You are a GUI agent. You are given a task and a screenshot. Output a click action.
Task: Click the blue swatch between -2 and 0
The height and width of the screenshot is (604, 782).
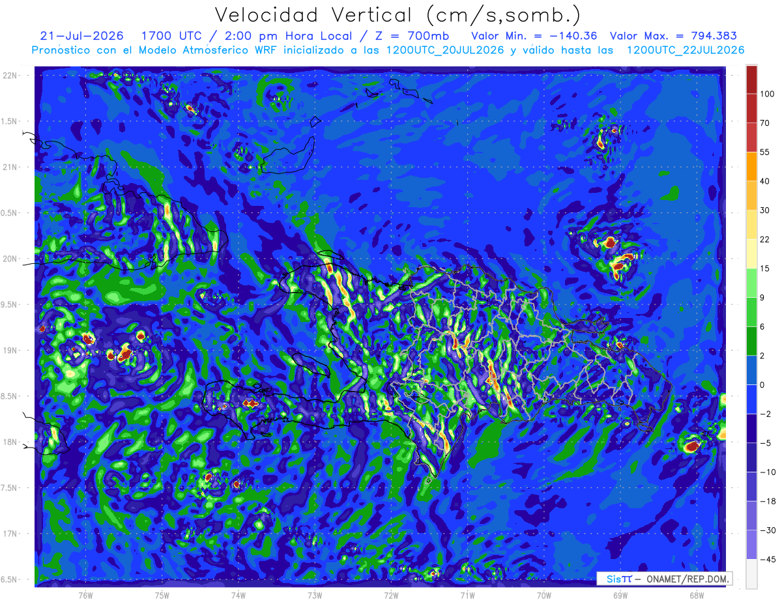coord(751,399)
